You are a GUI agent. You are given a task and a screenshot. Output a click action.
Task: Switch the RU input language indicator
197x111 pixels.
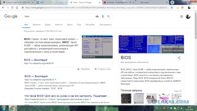point(157,108)
